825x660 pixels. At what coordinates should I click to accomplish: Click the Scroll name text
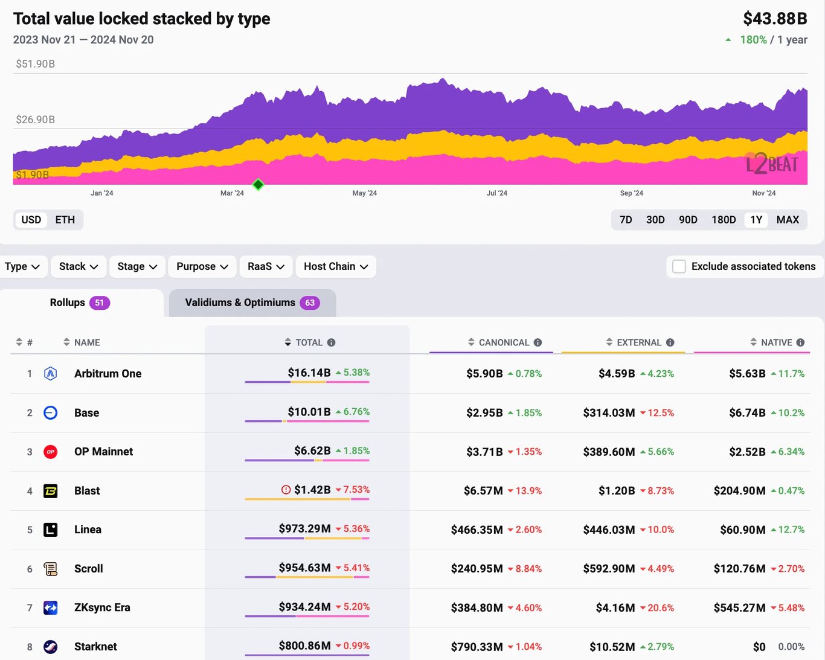89,569
